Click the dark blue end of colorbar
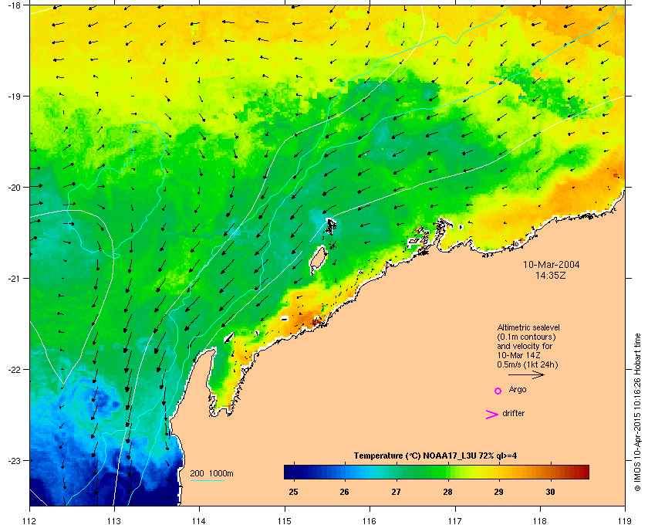This screenshot has height=525, width=648. (x=290, y=472)
